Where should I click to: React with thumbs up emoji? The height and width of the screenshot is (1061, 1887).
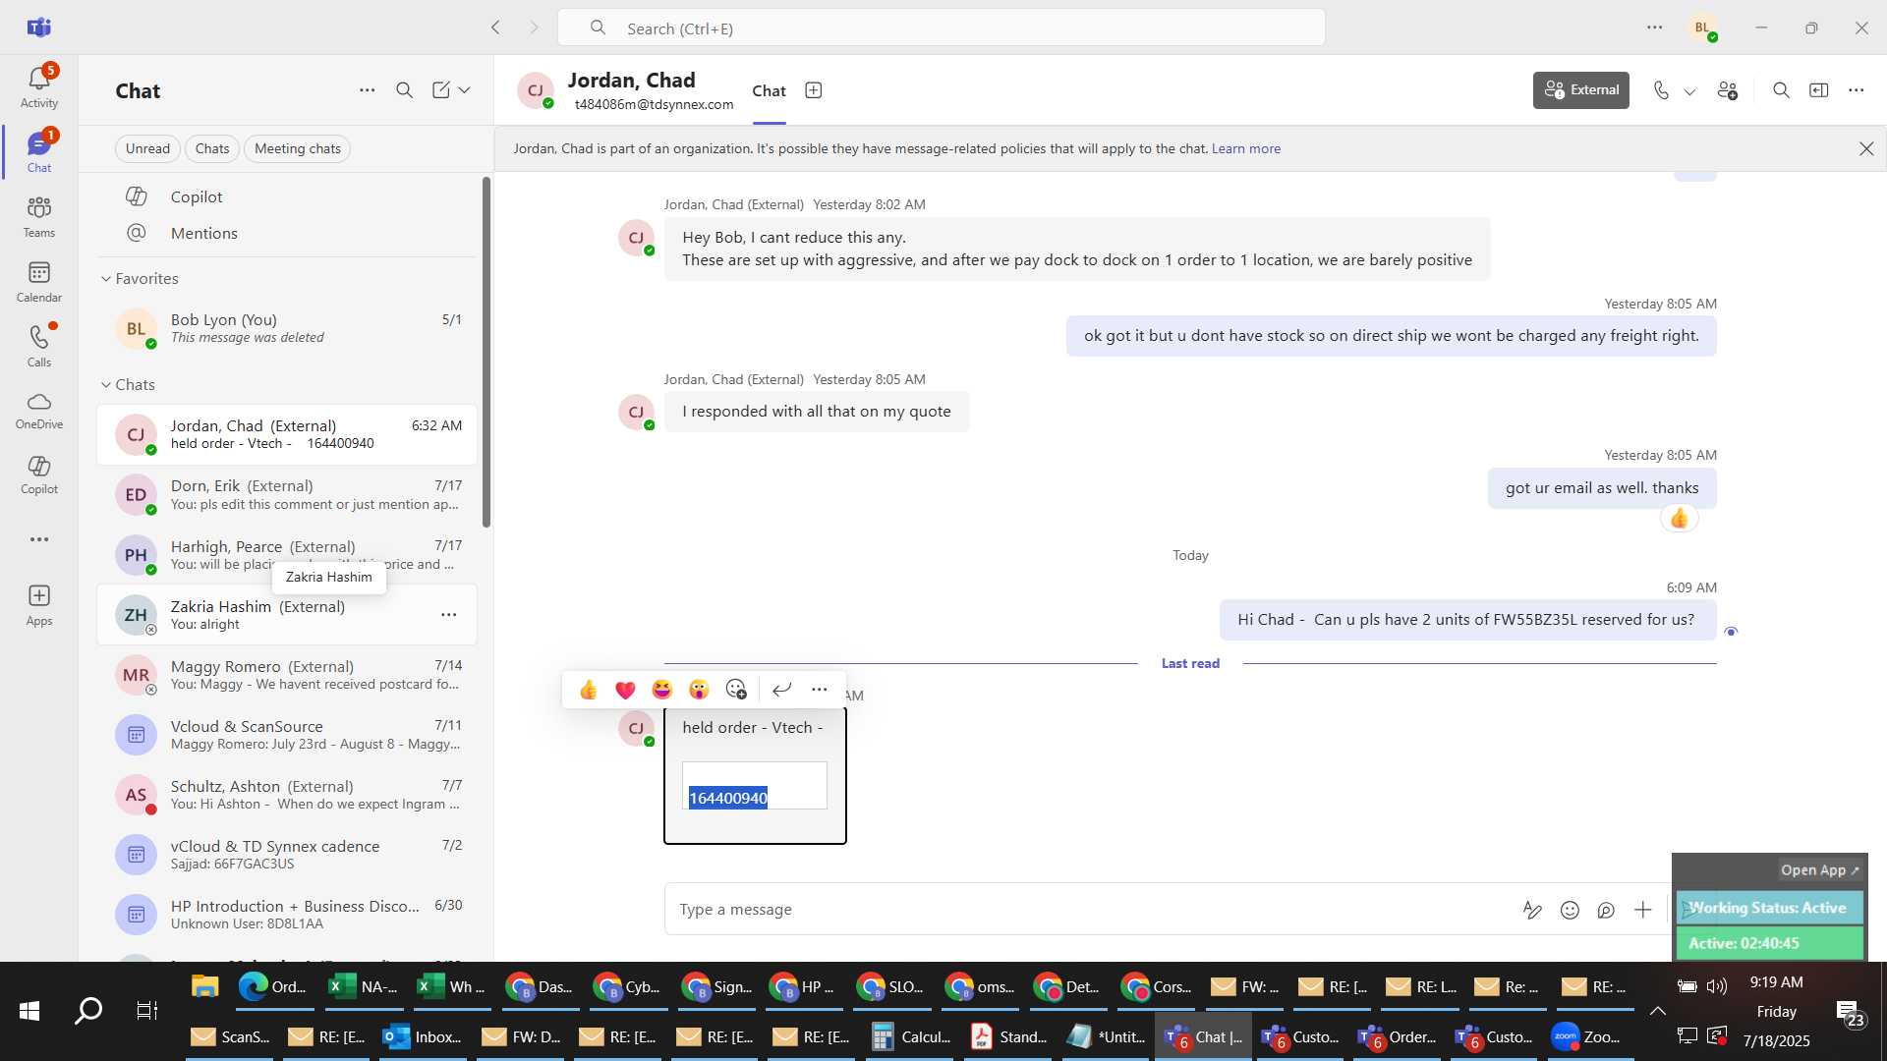589,690
